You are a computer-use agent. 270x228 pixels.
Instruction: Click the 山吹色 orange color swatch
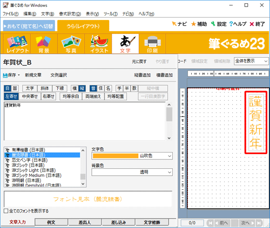(116, 156)
